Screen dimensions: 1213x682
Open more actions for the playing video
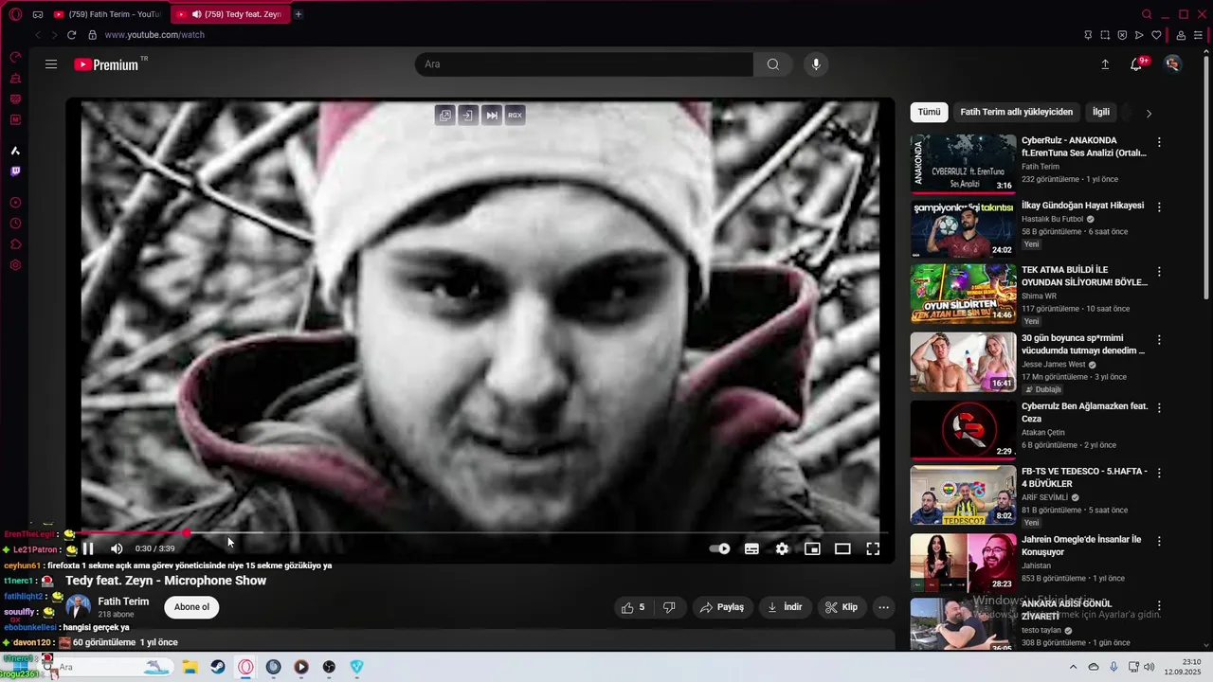[883, 607]
